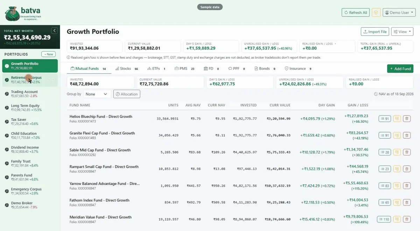This screenshot has width=420, height=231.
Task: Delete the Granite Flexi Cap Fund row
Action: coord(407,135)
